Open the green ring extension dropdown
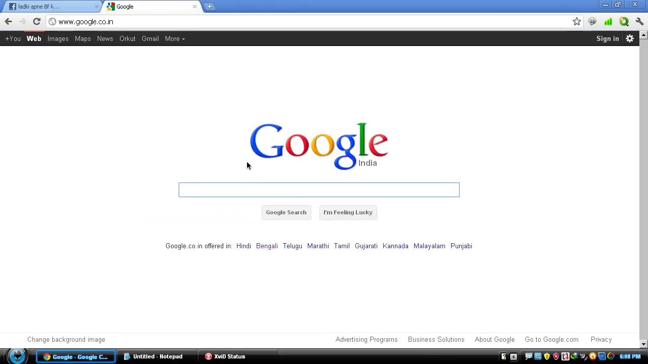Screen dimensions: 648x364 (x=624, y=22)
